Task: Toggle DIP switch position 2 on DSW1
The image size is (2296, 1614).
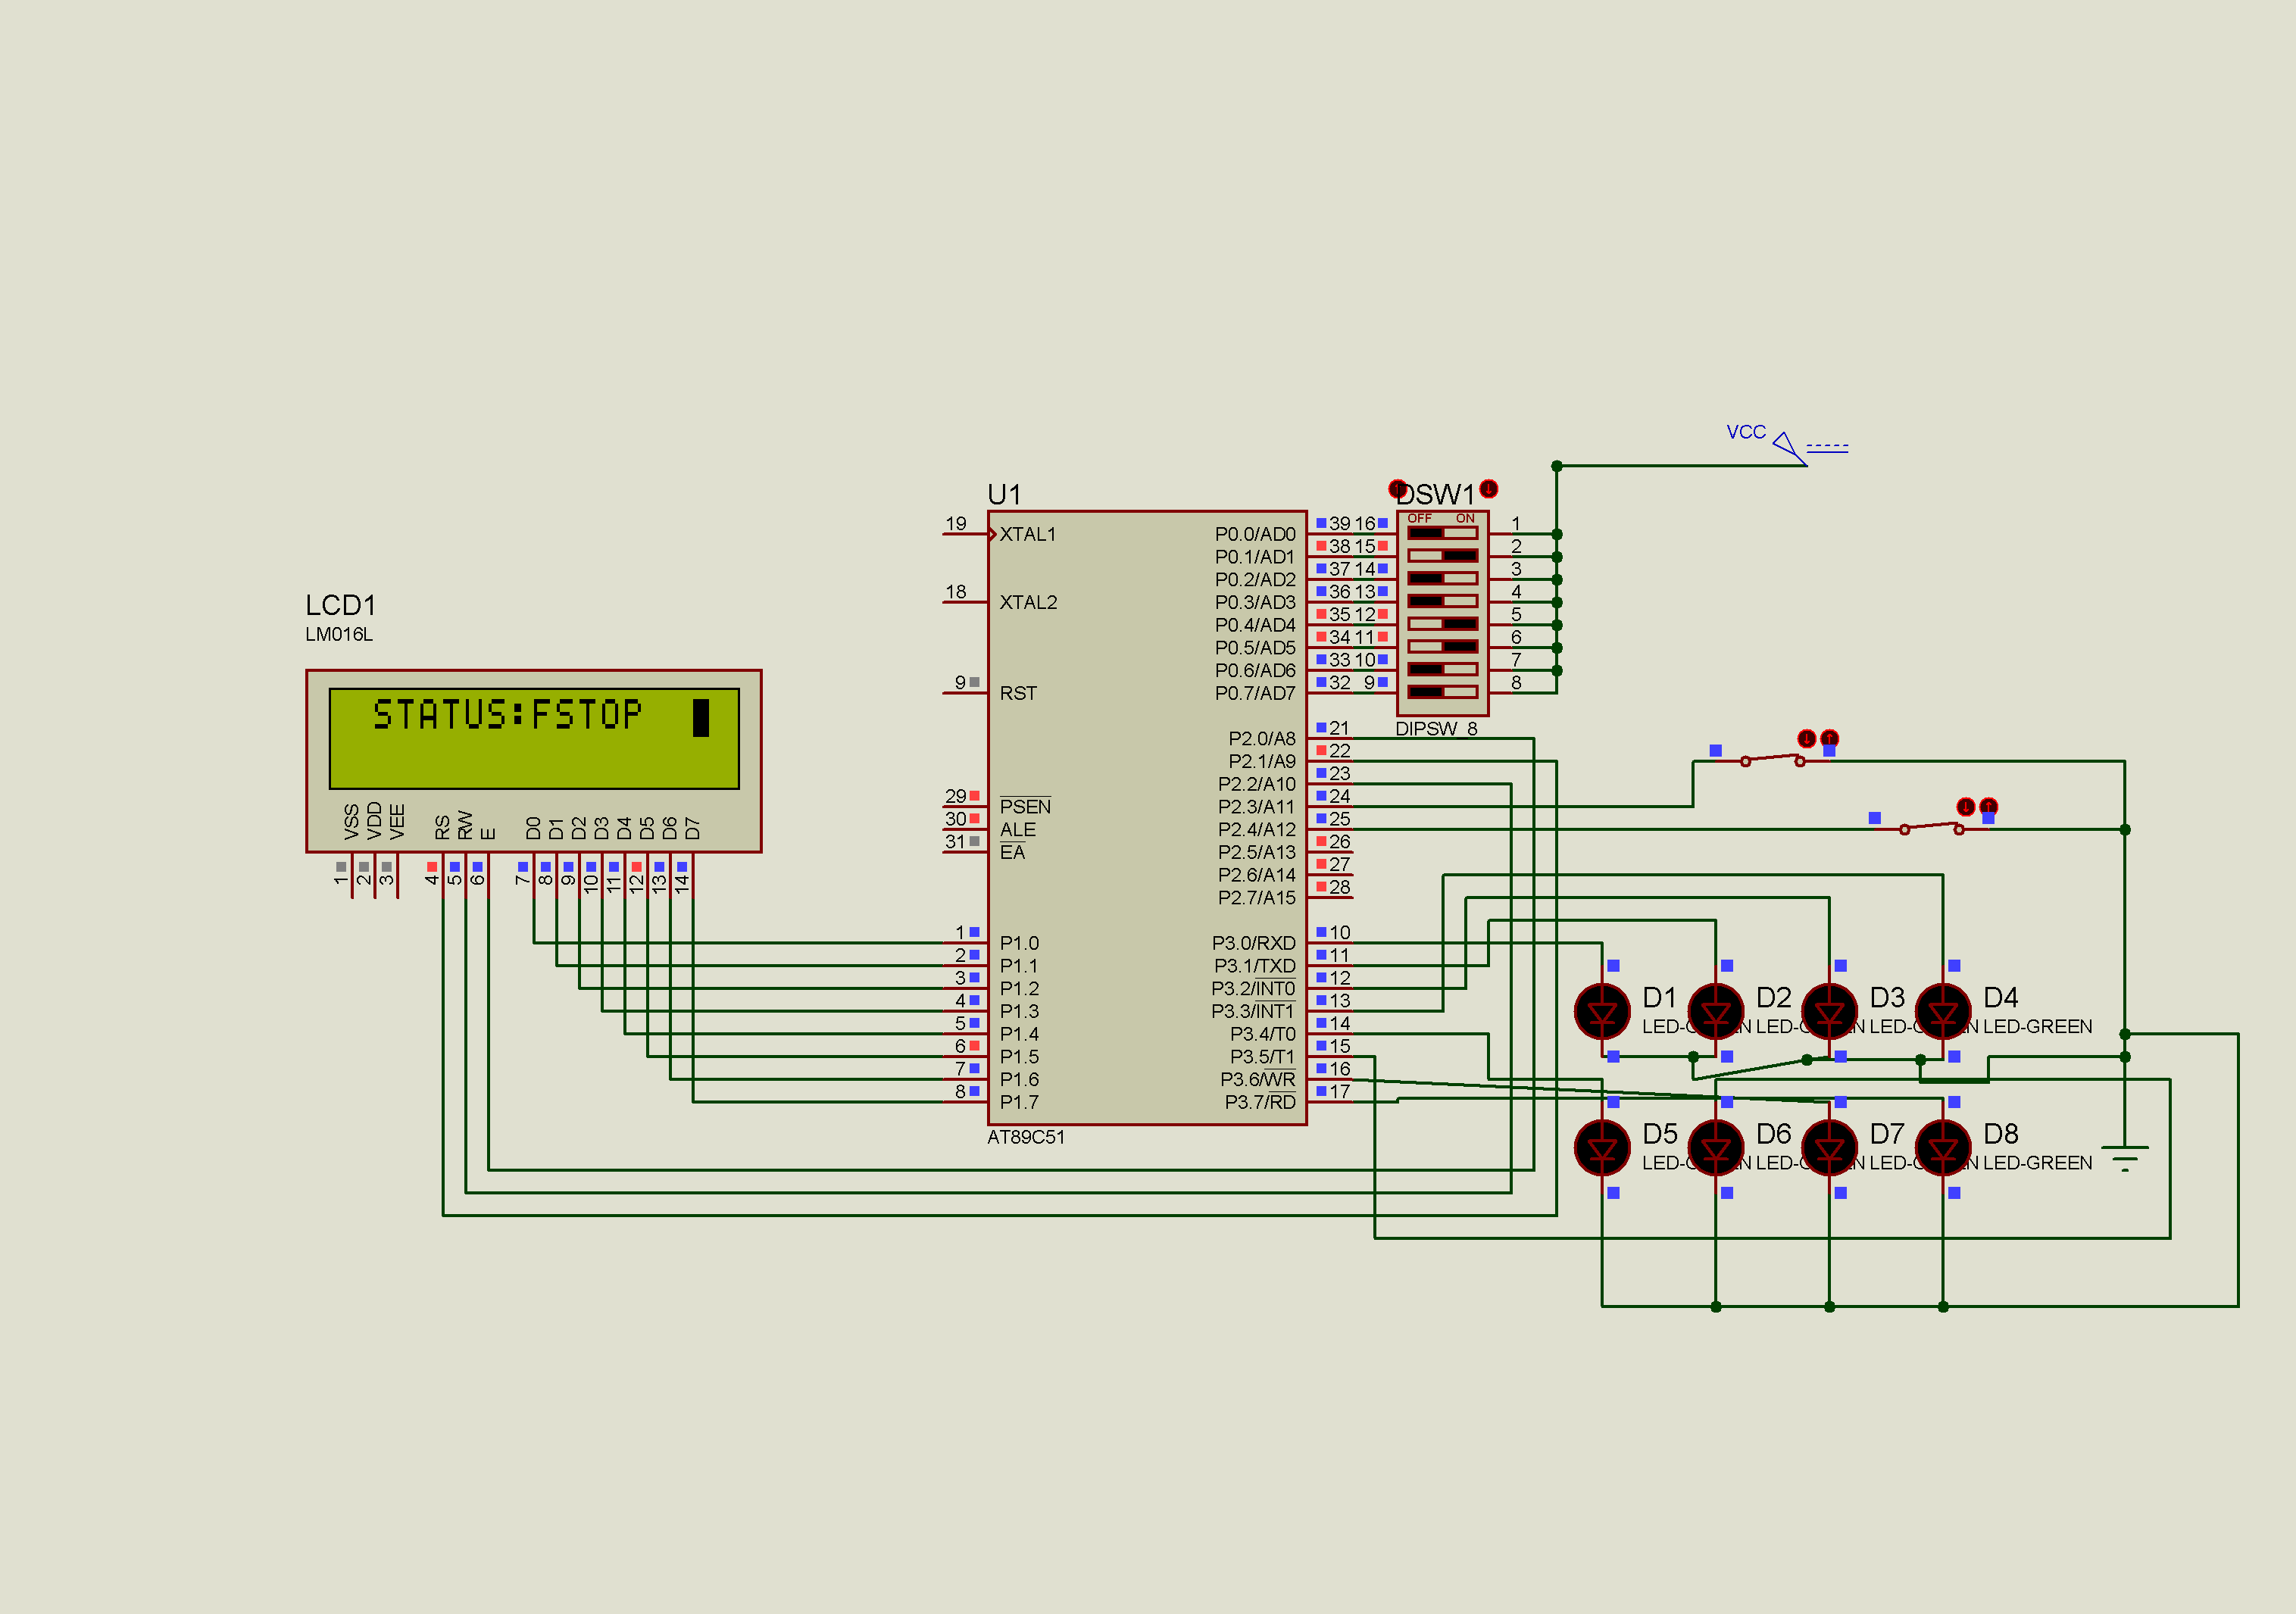Action: [1442, 556]
